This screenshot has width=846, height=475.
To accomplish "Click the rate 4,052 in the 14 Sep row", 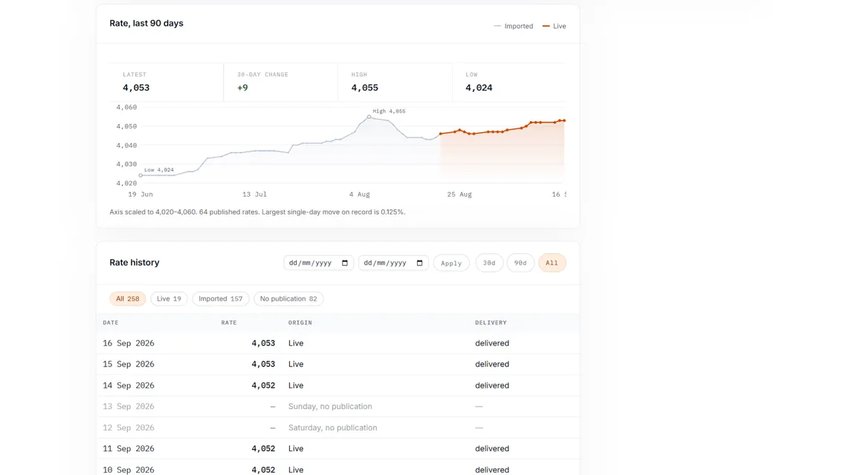I will 263,386.
